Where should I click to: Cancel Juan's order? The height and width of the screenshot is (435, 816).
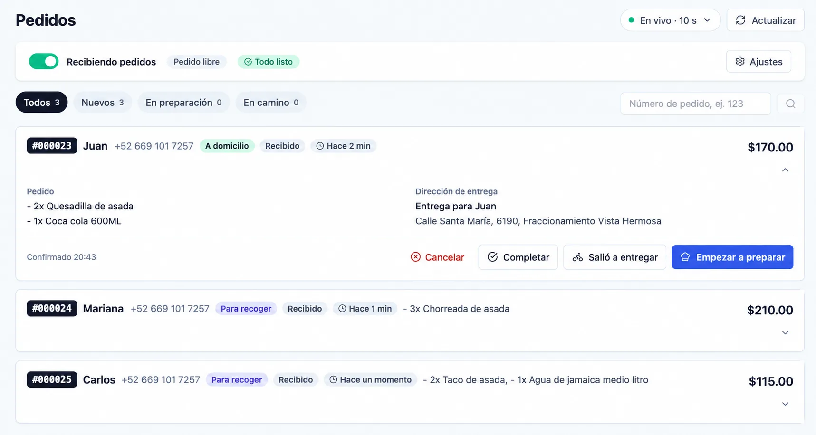[x=437, y=257]
